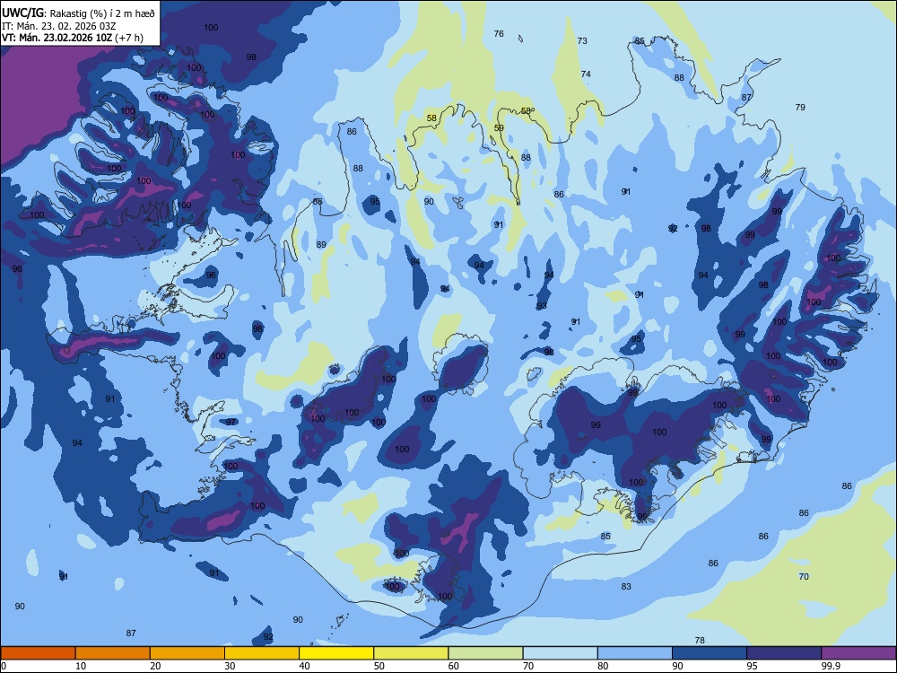Click the 'VT: Mán. 23.02.2026 10Z (+7 h)' line
Screen dimensions: 897x673
pyautogui.click(x=73, y=38)
